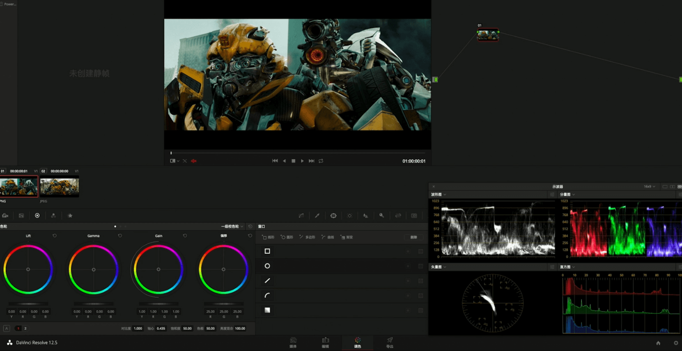This screenshot has width=682, height=351.
Task: Open viewer mode dropdown arrow
Action: 178,161
